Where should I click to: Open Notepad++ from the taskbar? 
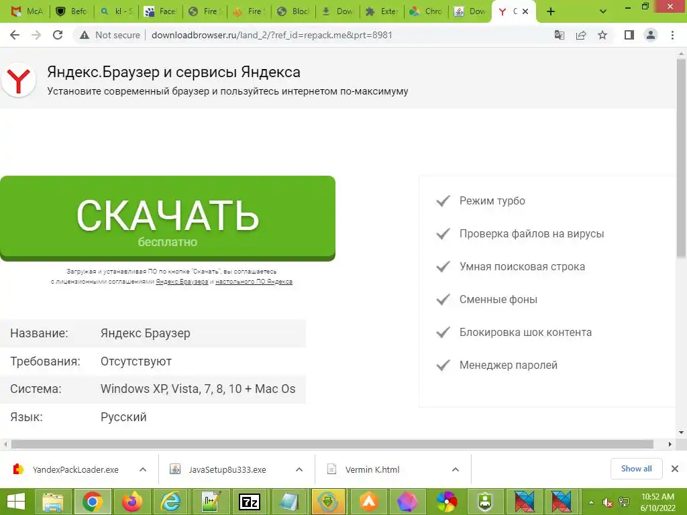tap(211, 502)
